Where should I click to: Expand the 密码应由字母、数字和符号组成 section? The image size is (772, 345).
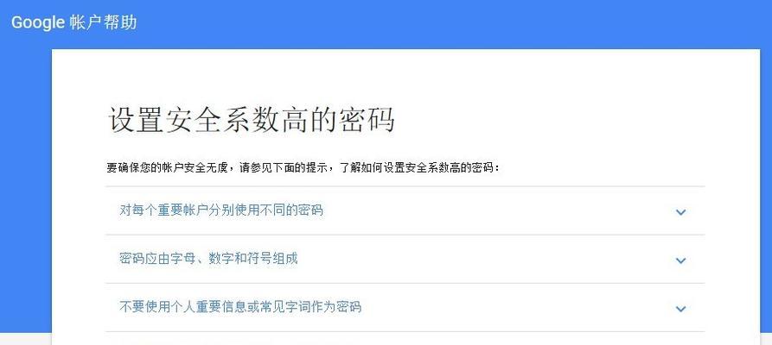(405, 259)
